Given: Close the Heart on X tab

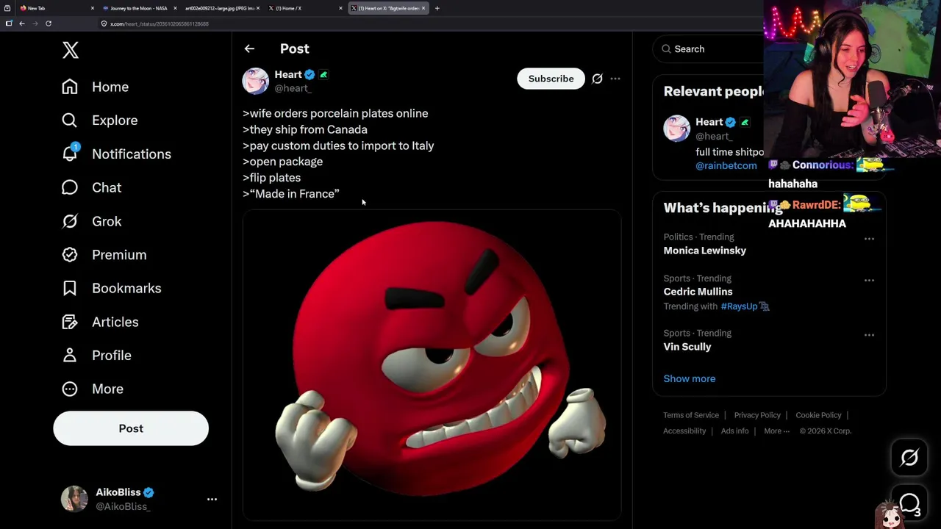Looking at the screenshot, I should [423, 8].
